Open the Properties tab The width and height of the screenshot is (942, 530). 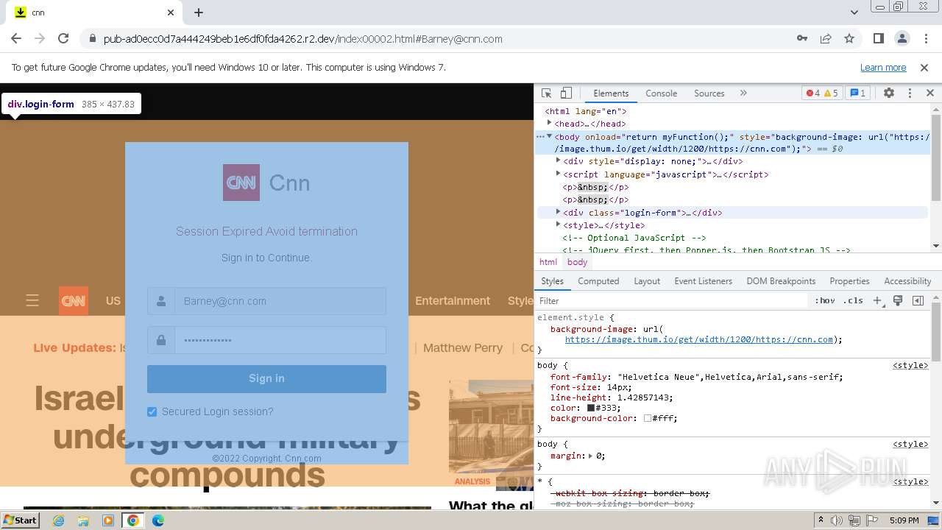pyautogui.click(x=849, y=281)
